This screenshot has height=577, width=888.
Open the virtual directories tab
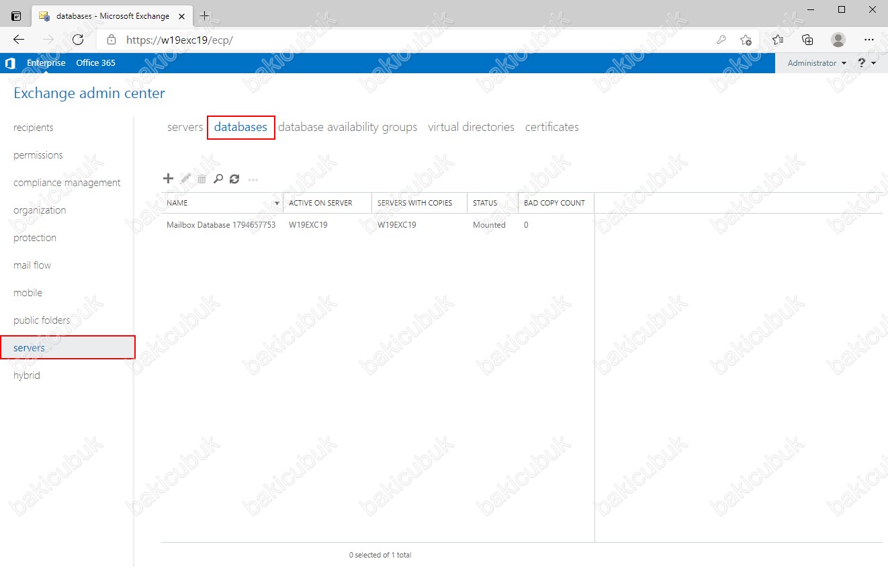(x=471, y=127)
